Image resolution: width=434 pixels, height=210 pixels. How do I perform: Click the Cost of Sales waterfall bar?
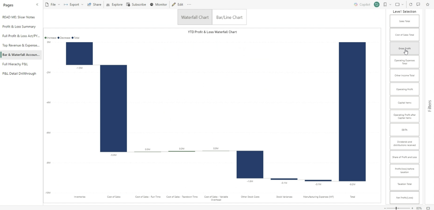pyautogui.click(x=114, y=108)
